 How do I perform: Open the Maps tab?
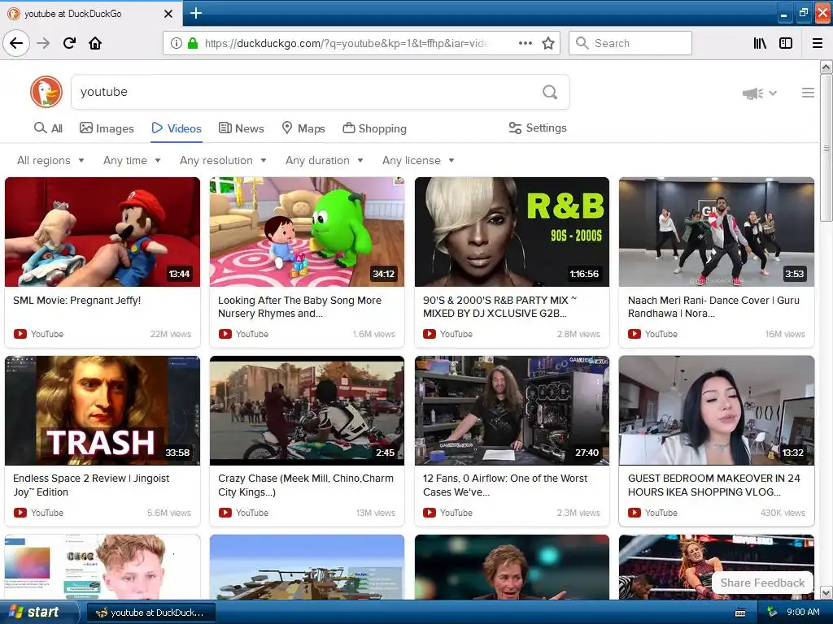pyautogui.click(x=303, y=128)
